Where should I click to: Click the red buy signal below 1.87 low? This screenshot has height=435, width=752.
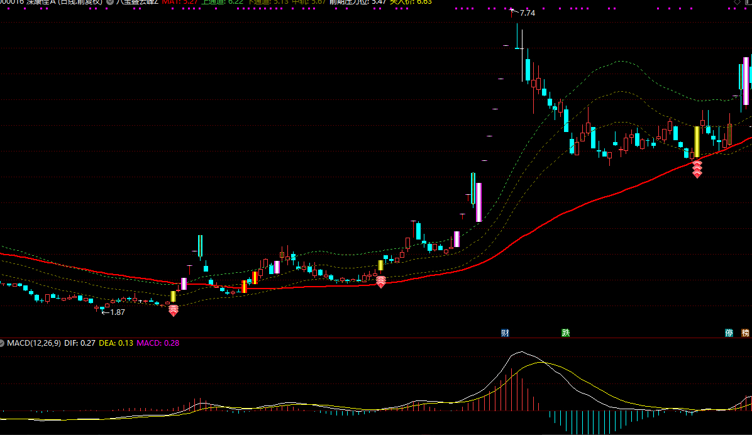174,310
